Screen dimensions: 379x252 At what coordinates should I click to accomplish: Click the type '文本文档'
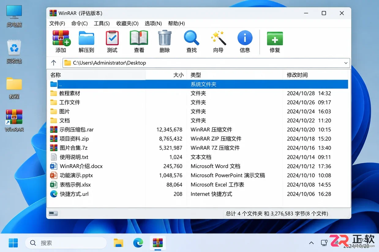pyautogui.click(x=201, y=157)
